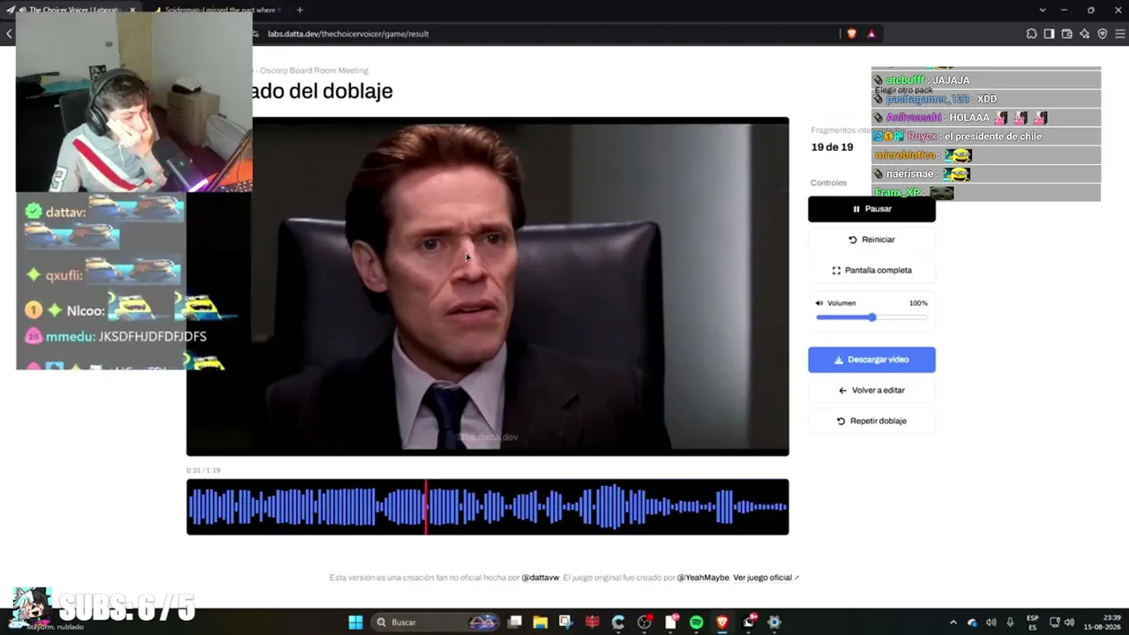The image size is (1129, 635).
Task: Open Brave Leo AI sparkle icon
Action: click(1084, 34)
